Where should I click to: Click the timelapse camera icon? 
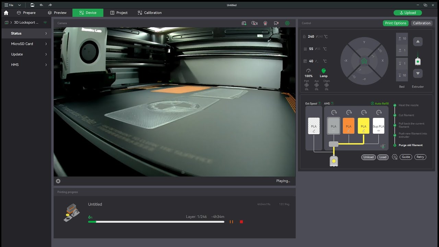coord(254,23)
